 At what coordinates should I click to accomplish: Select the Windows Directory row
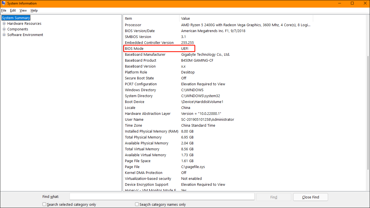click(218, 90)
